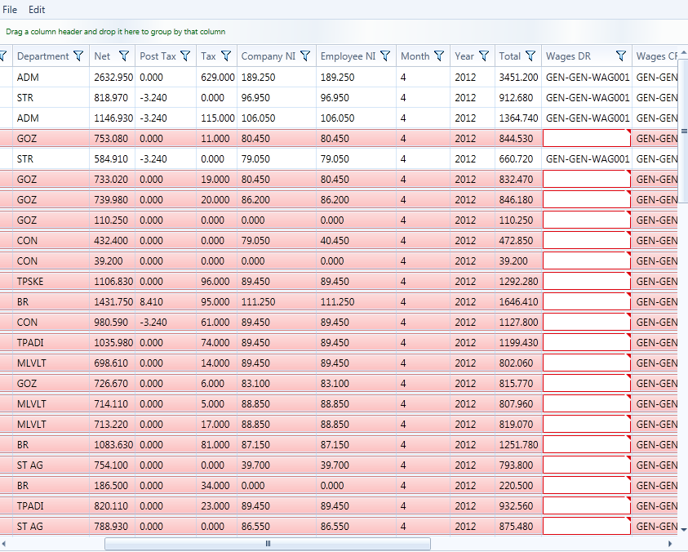Open the Edit menu

pos(37,10)
